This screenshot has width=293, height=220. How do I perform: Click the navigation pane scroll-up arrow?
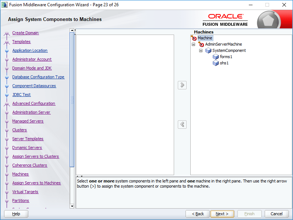(72, 31)
